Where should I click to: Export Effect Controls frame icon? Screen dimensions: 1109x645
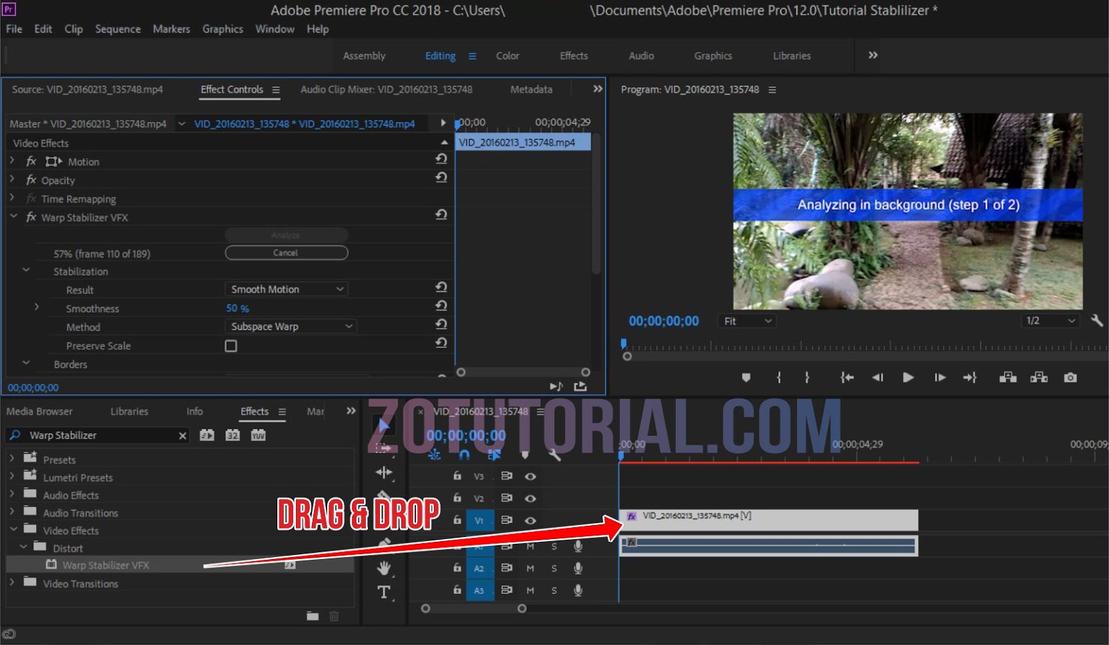[x=580, y=387]
